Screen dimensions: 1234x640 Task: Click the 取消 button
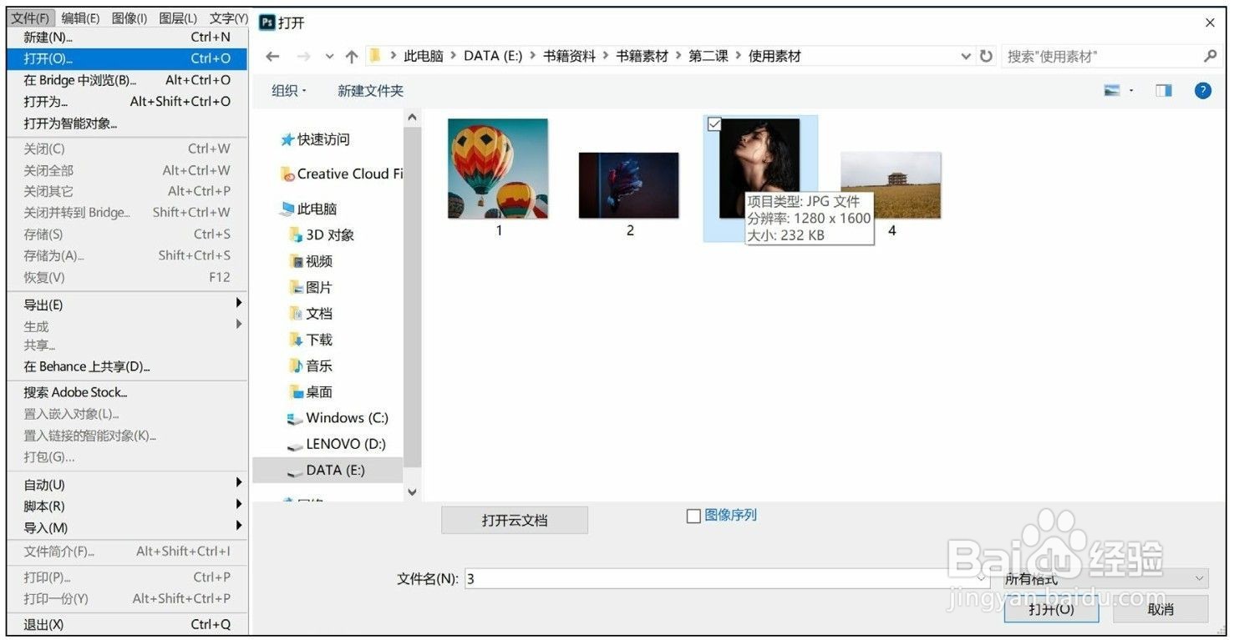click(x=1160, y=609)
